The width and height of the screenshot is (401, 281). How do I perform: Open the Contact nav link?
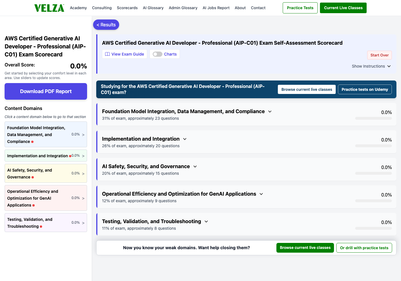click(x=258, y=8)
